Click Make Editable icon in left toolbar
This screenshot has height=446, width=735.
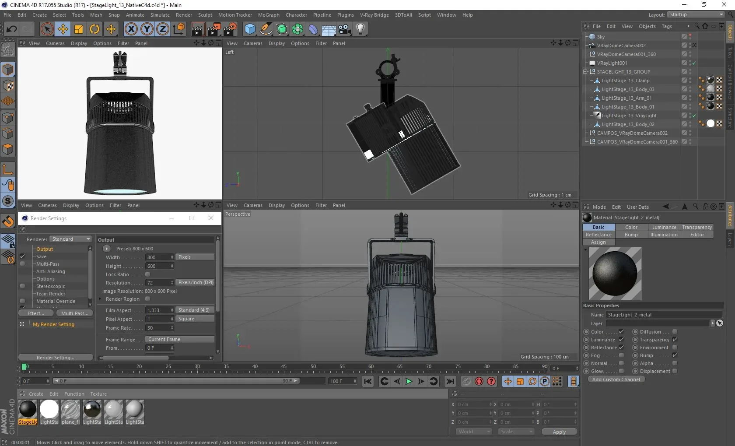click(8, 50)
